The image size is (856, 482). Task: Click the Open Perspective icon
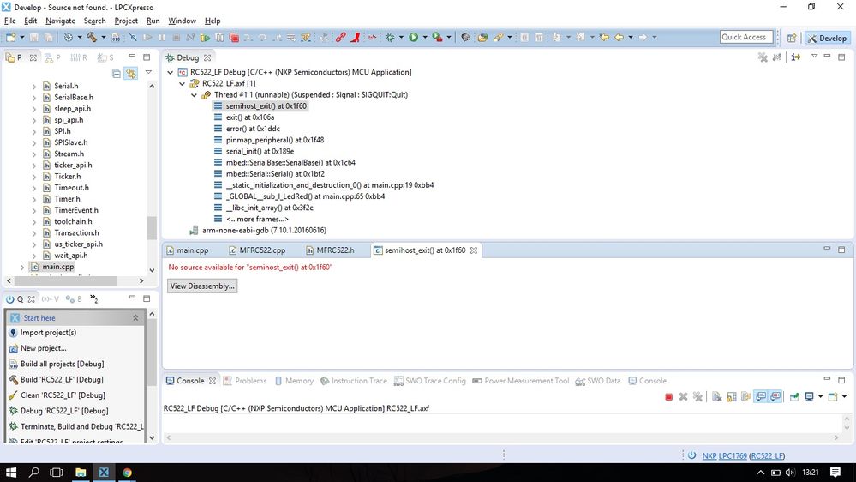tap(792, 38)
